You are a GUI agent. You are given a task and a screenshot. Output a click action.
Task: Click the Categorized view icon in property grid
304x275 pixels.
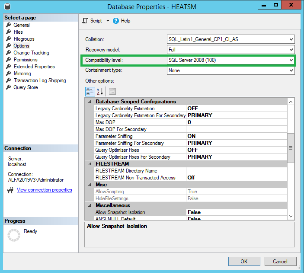point(90,92)
